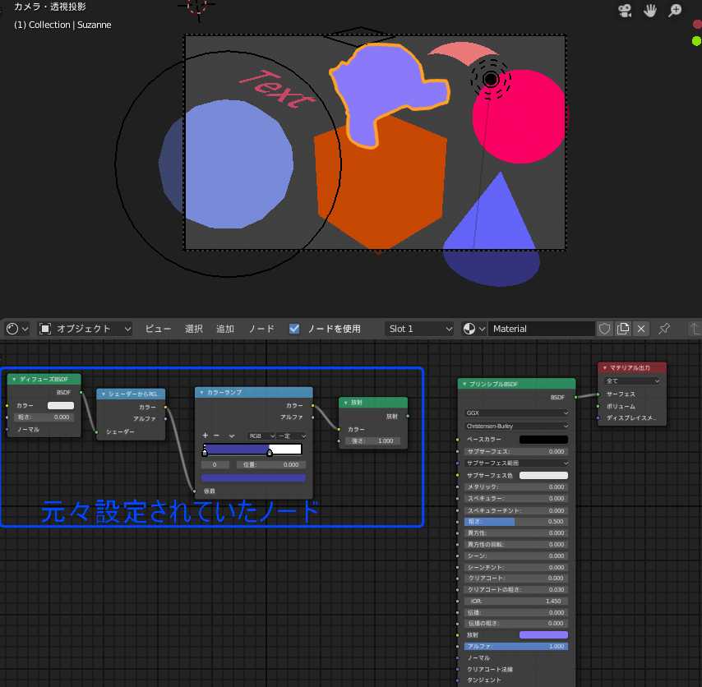702x687 pixels.
Task: Uncheck the ノードを使用 checkbox
Action: pos(294,329)
